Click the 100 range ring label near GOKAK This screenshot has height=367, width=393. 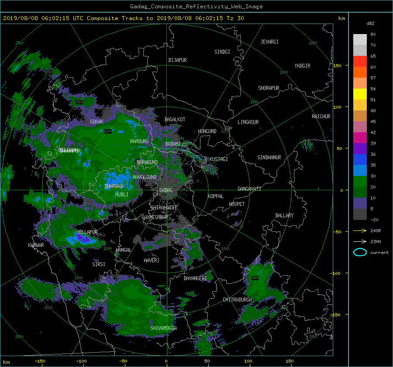[107, 131]
